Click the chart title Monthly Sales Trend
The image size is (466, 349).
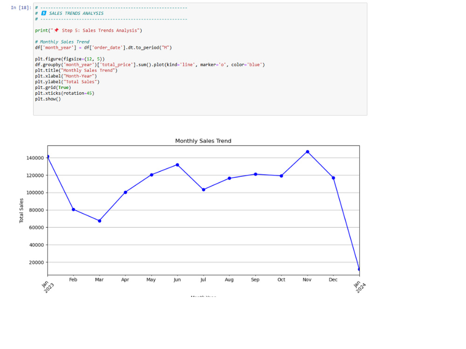tap(203, 141)
